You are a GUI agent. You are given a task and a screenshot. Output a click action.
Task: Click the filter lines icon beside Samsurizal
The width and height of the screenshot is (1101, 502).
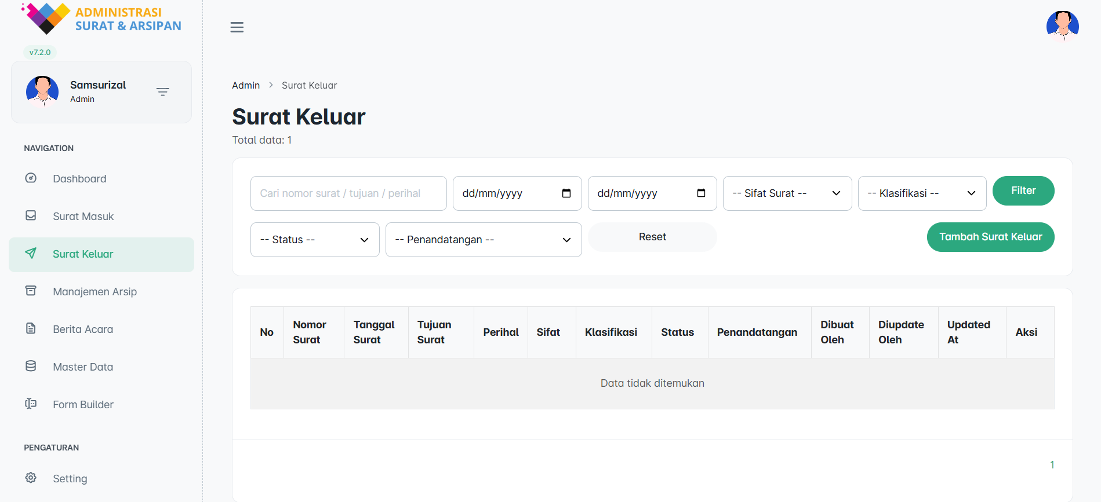[162, 92]
